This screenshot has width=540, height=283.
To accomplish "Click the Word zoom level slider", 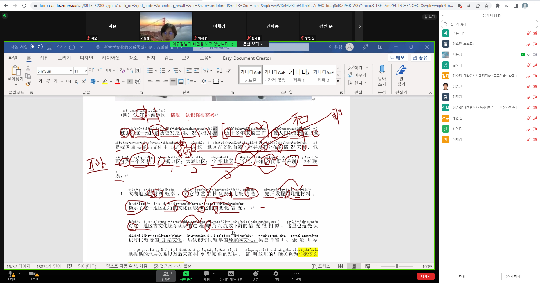I will pyautogui.click(x=397, y=266).
